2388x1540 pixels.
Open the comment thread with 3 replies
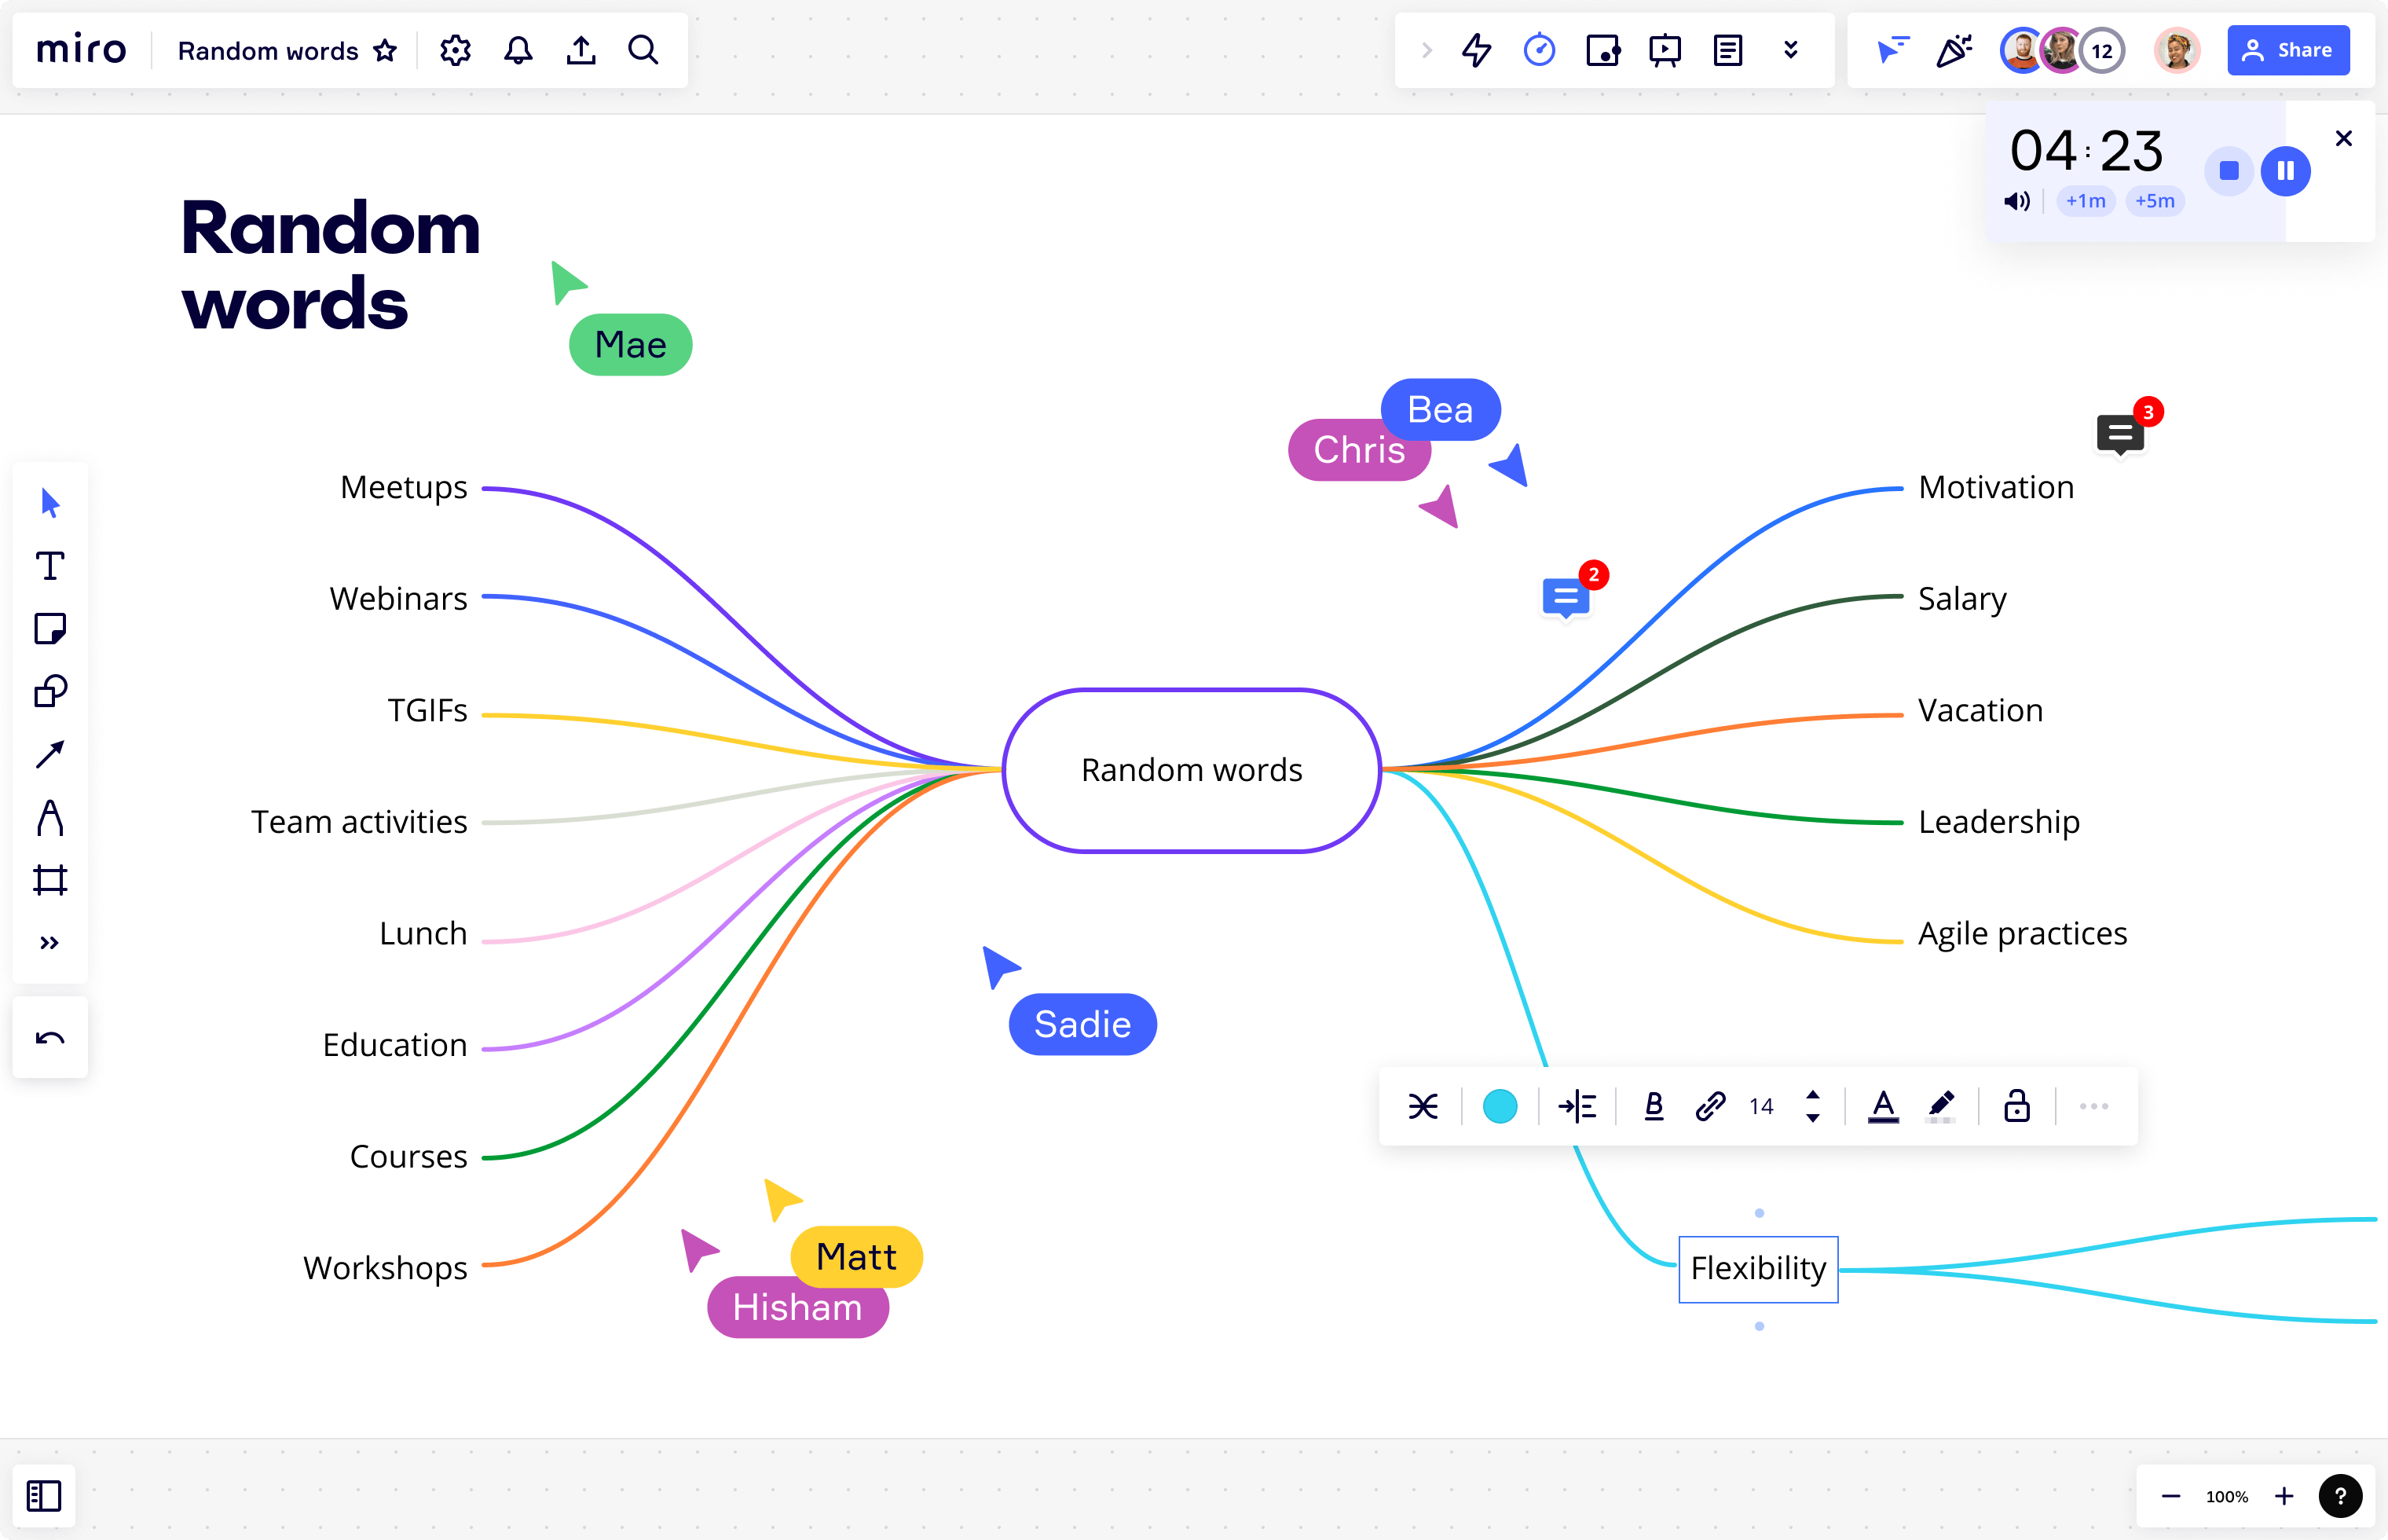point(2120,434)
